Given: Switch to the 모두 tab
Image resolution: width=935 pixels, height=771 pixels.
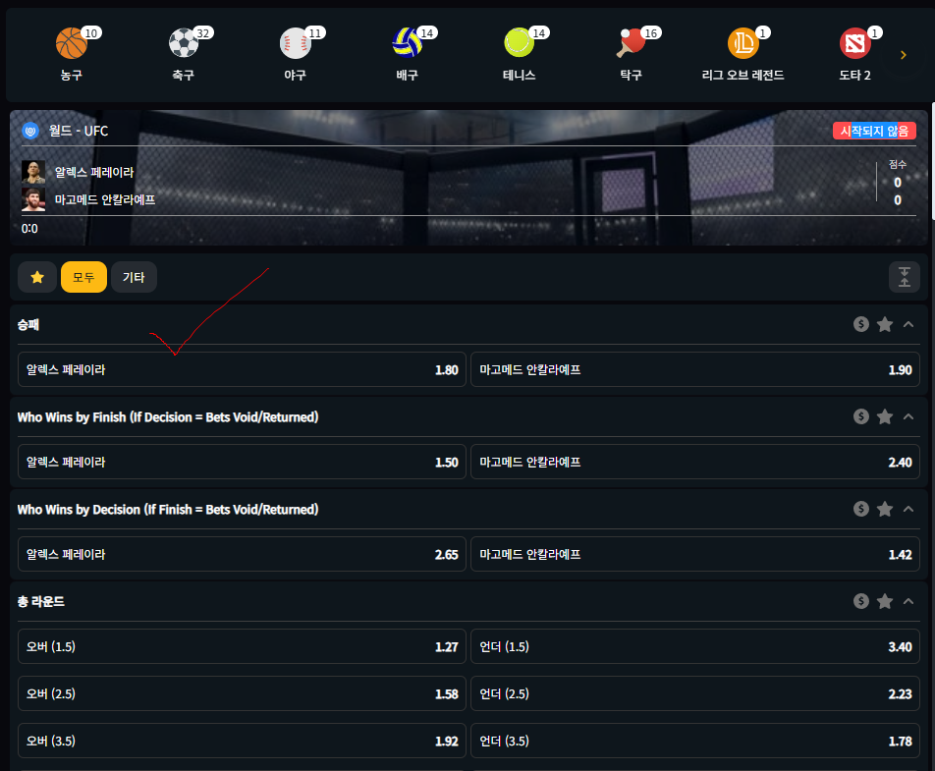Looking at the screenshot, I should tap(83, 277).
